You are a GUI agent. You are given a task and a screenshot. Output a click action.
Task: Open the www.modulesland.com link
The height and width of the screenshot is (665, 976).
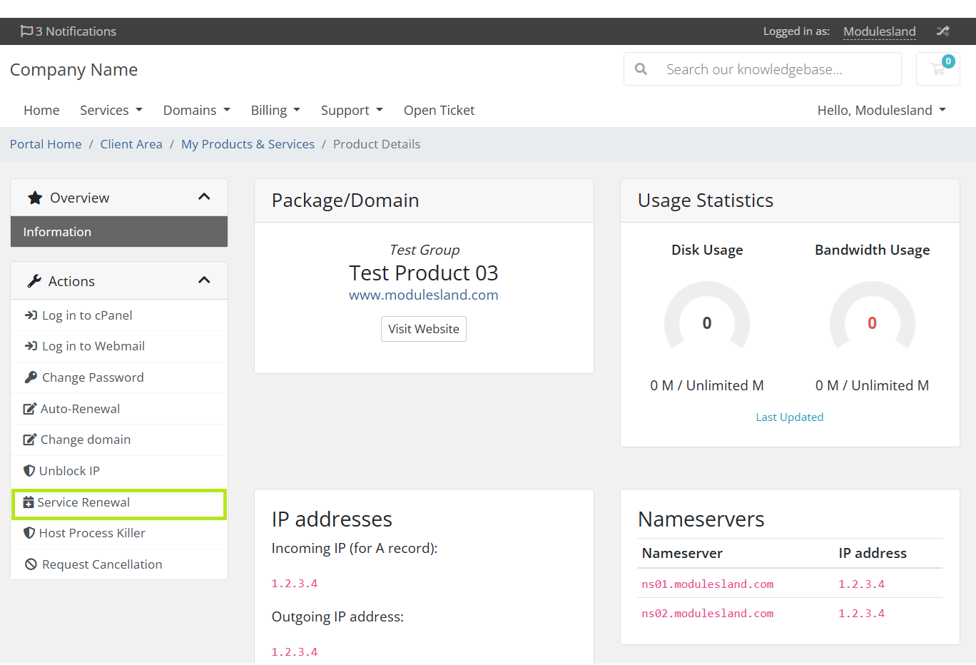[x=424, y=295]
